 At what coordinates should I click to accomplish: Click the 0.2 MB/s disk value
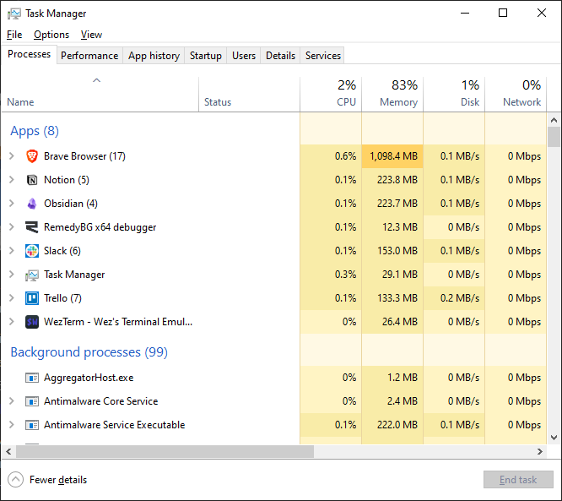coord(460,298)
